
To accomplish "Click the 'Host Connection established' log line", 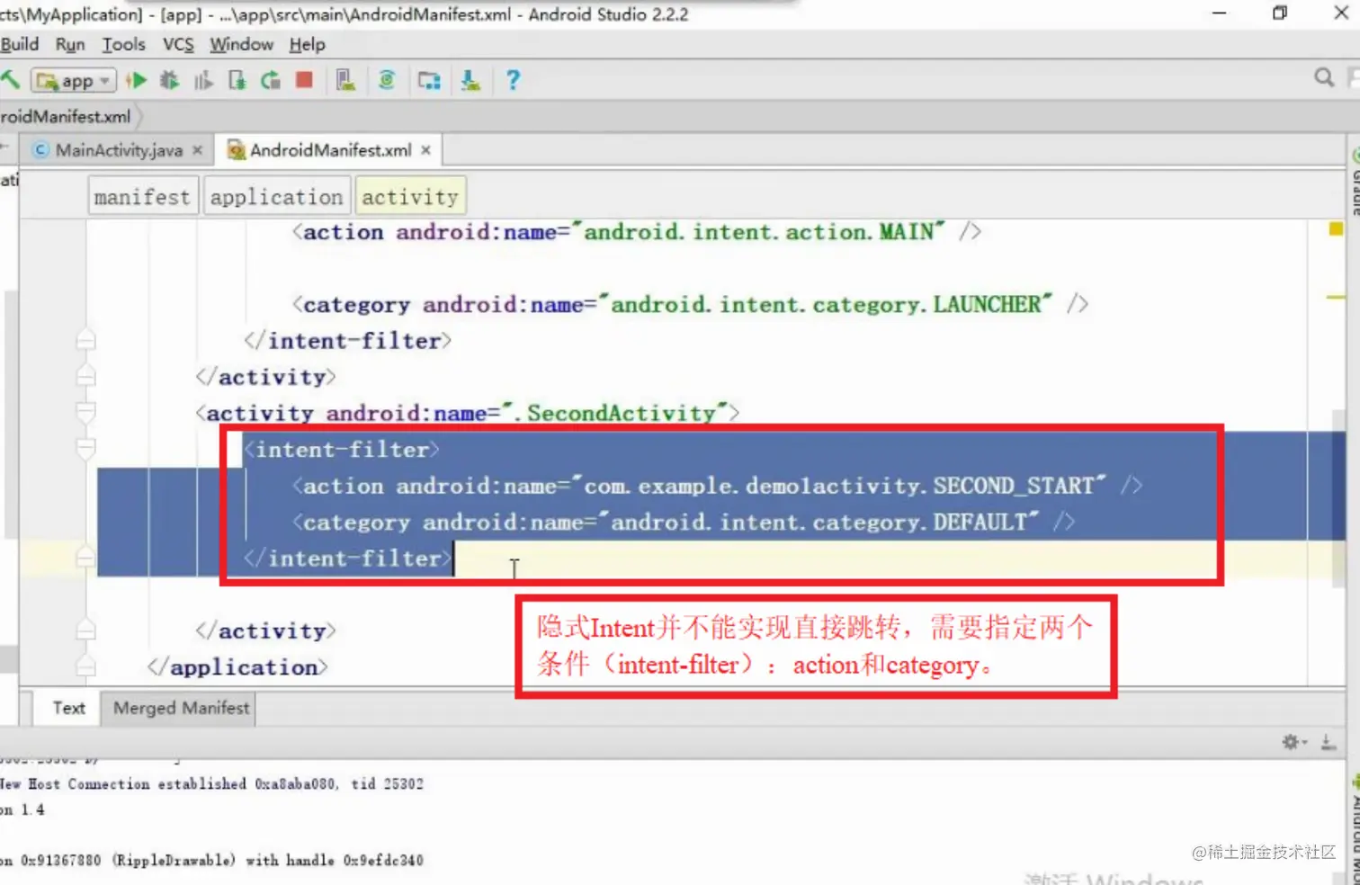I will pos(211,784).
